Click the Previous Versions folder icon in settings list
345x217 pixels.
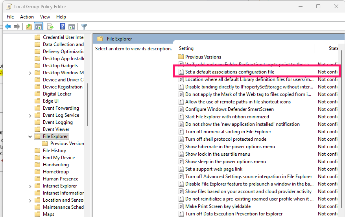[181, 57]
